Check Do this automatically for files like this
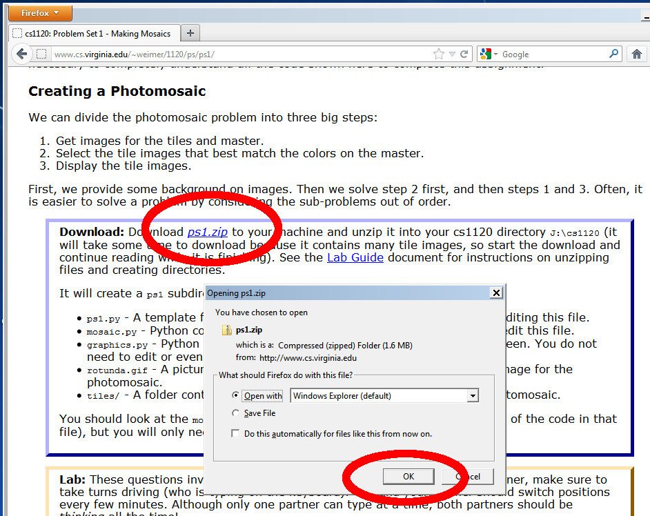 235,433
